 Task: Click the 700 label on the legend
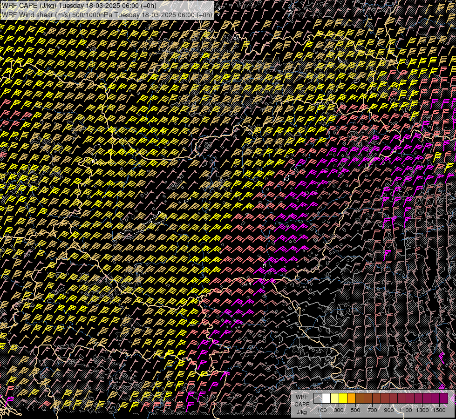(372, 410)
